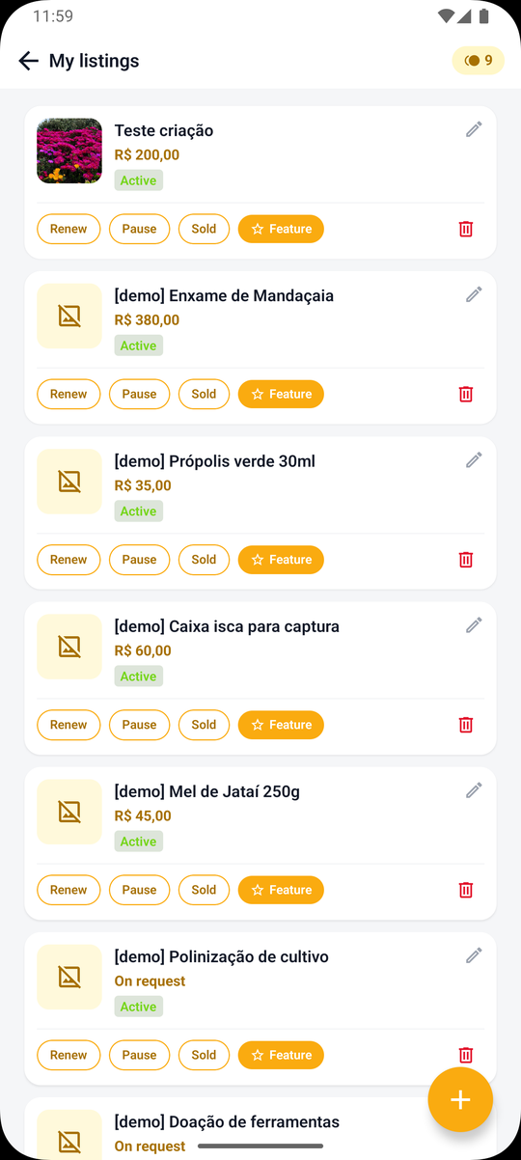This screenshot has width=521, height=1160.
Task: Edit the Caixa isca para captura listing
Action: pyautogui.click(x=474, y=625)
